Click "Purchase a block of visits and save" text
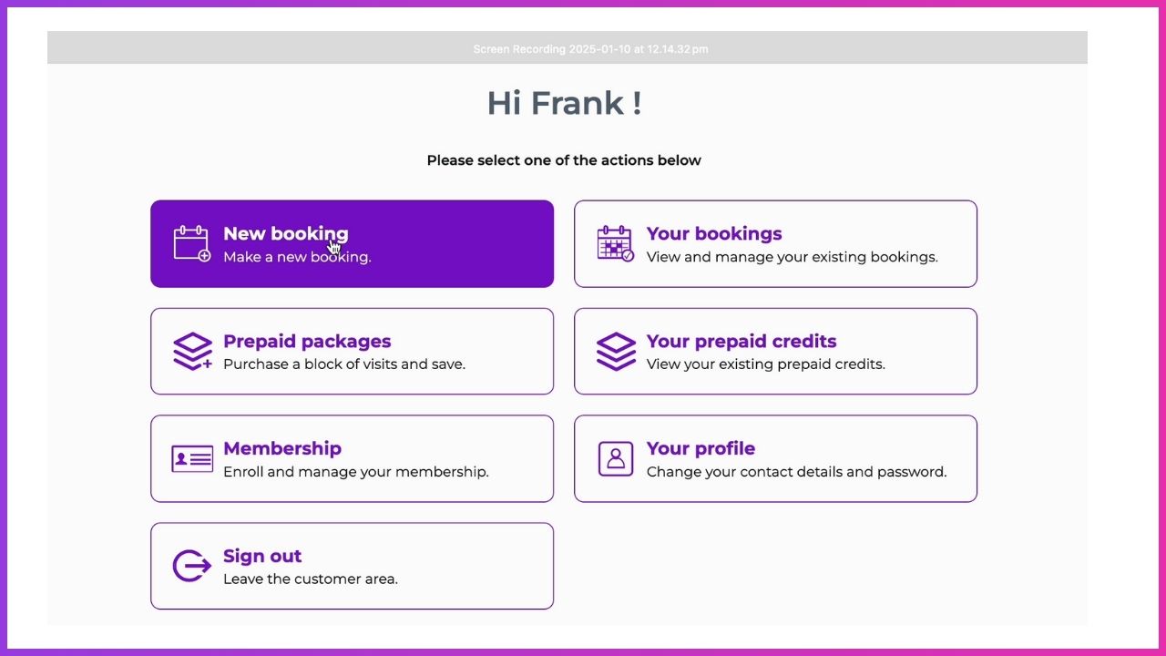 pyautogui.click(x=344, y=364)
